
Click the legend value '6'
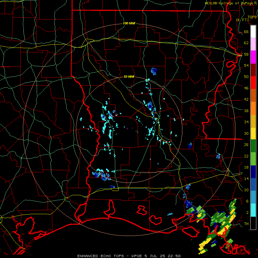pyautogui.click(x=247, y=201)
